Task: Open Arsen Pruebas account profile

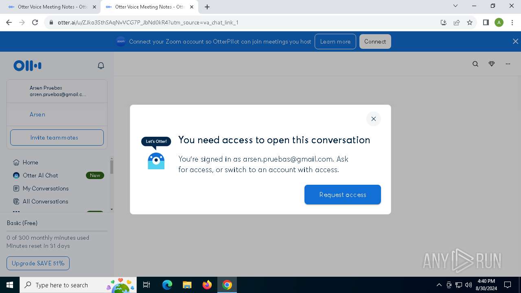Action: click(57, 91)
